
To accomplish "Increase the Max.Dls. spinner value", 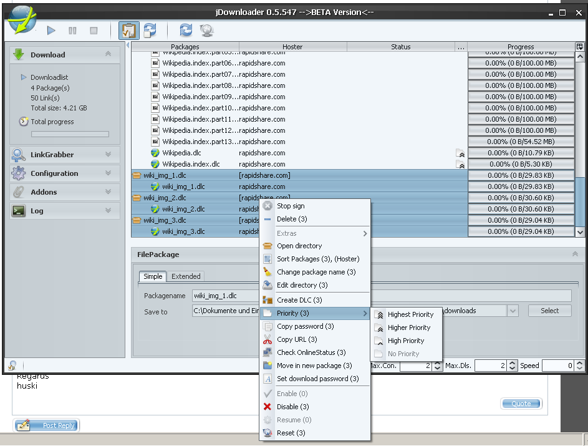I will [x=512, y=363].
